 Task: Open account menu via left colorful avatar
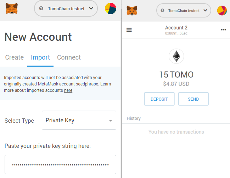111,8
